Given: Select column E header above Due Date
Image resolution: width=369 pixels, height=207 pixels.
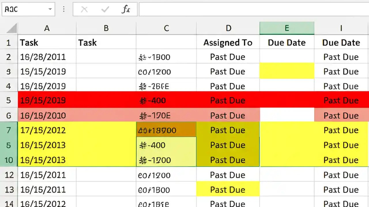Looking at the screenshot, I should (x=287, y=28).
